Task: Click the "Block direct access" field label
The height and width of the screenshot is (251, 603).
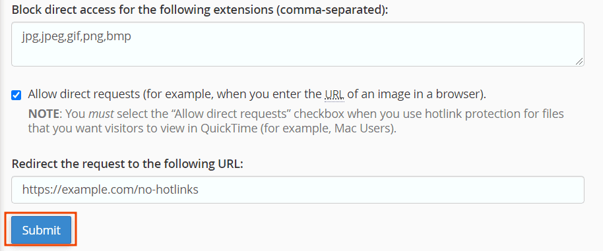Action: pyautogui.click(x=200, y=10)
